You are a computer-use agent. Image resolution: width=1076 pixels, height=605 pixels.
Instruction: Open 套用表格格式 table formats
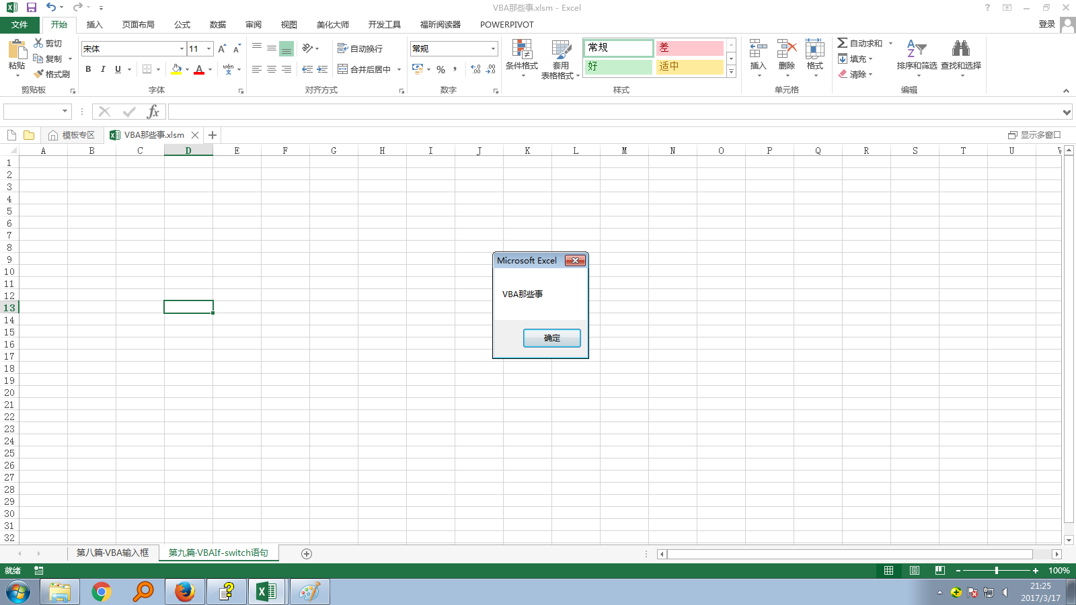pyautogui.click(x=560, y=59)
